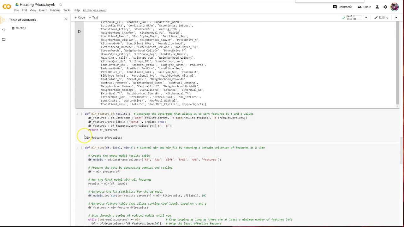Click 'results = mlr(df, label)' code line
This screenshot has height=227, width=404.
click(x=108, y=184)
